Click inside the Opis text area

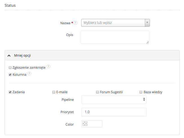pyautogui.click(x=115, y=37)
